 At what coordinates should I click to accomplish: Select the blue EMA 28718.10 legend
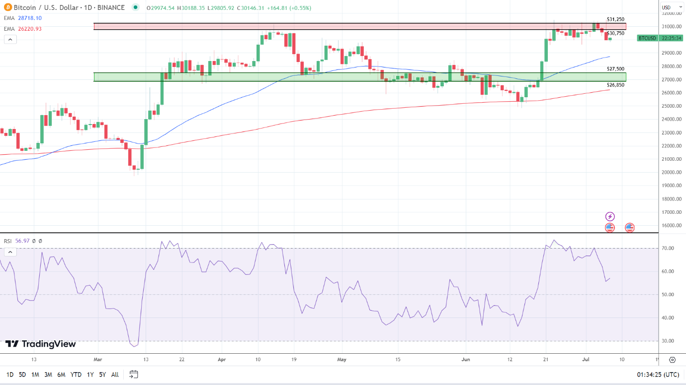(23, 18)
